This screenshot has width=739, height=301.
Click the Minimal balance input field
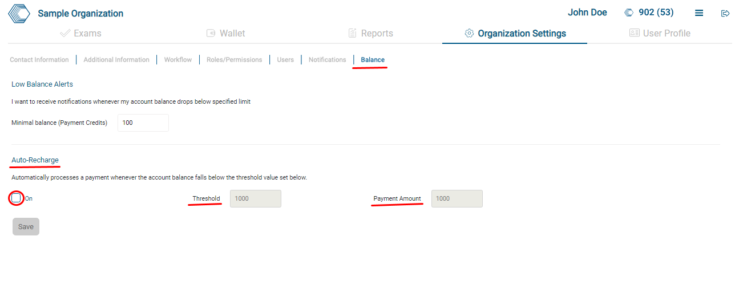coord(143,123)
